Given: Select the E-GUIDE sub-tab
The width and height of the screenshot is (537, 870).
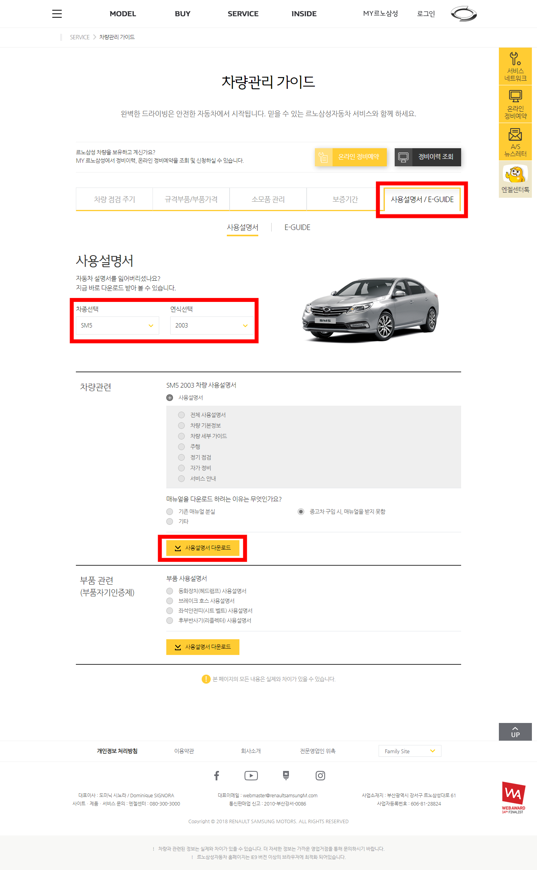Looking at the screenshot, I should click(298, 227).
